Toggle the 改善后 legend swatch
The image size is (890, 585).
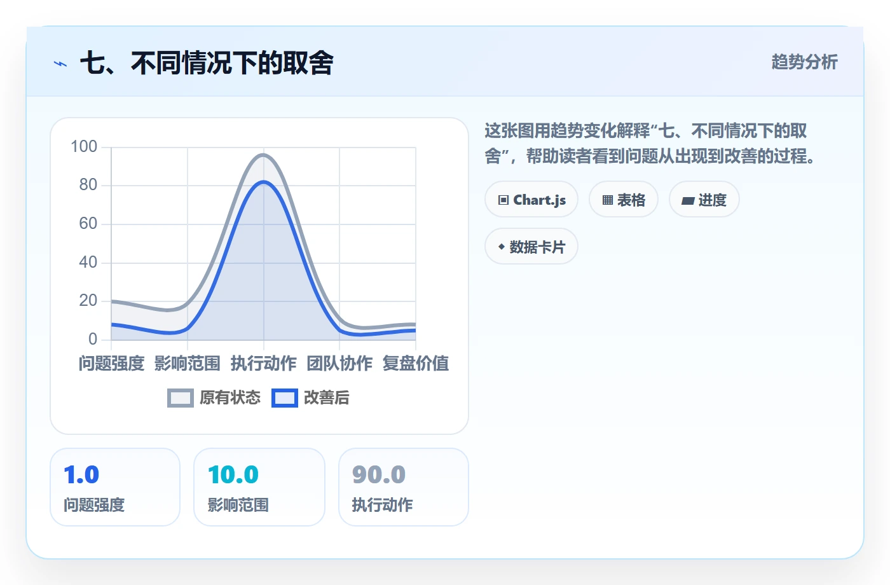coord(285,398)
